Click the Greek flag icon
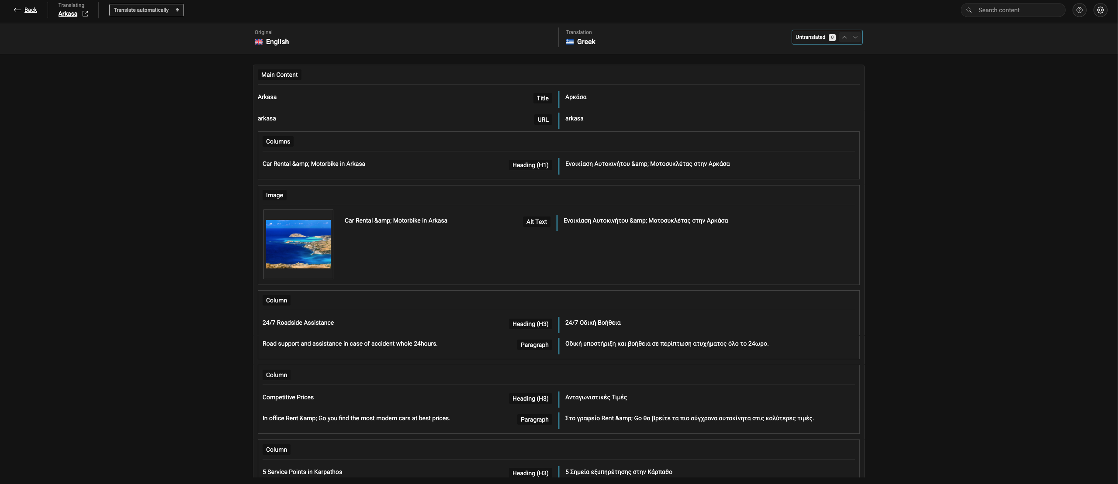The image size is (1118, 484). (x=569, y=42)
